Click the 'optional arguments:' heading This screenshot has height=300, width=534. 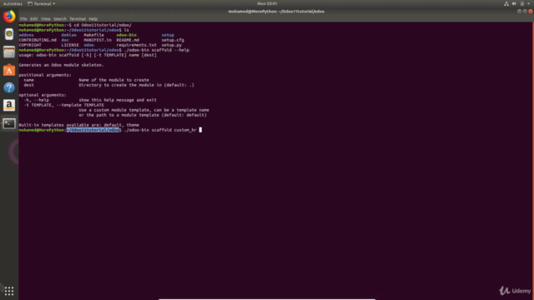coord(43,95)
